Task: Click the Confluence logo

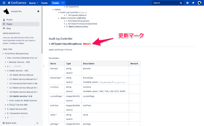Action: pos(17,3)
